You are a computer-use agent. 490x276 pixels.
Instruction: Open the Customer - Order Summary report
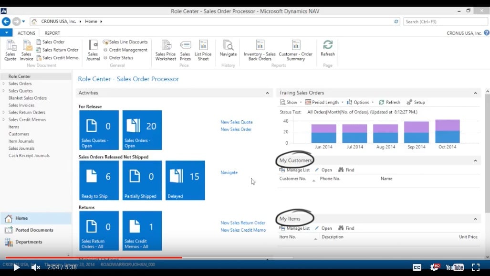(x=296, y=48)
